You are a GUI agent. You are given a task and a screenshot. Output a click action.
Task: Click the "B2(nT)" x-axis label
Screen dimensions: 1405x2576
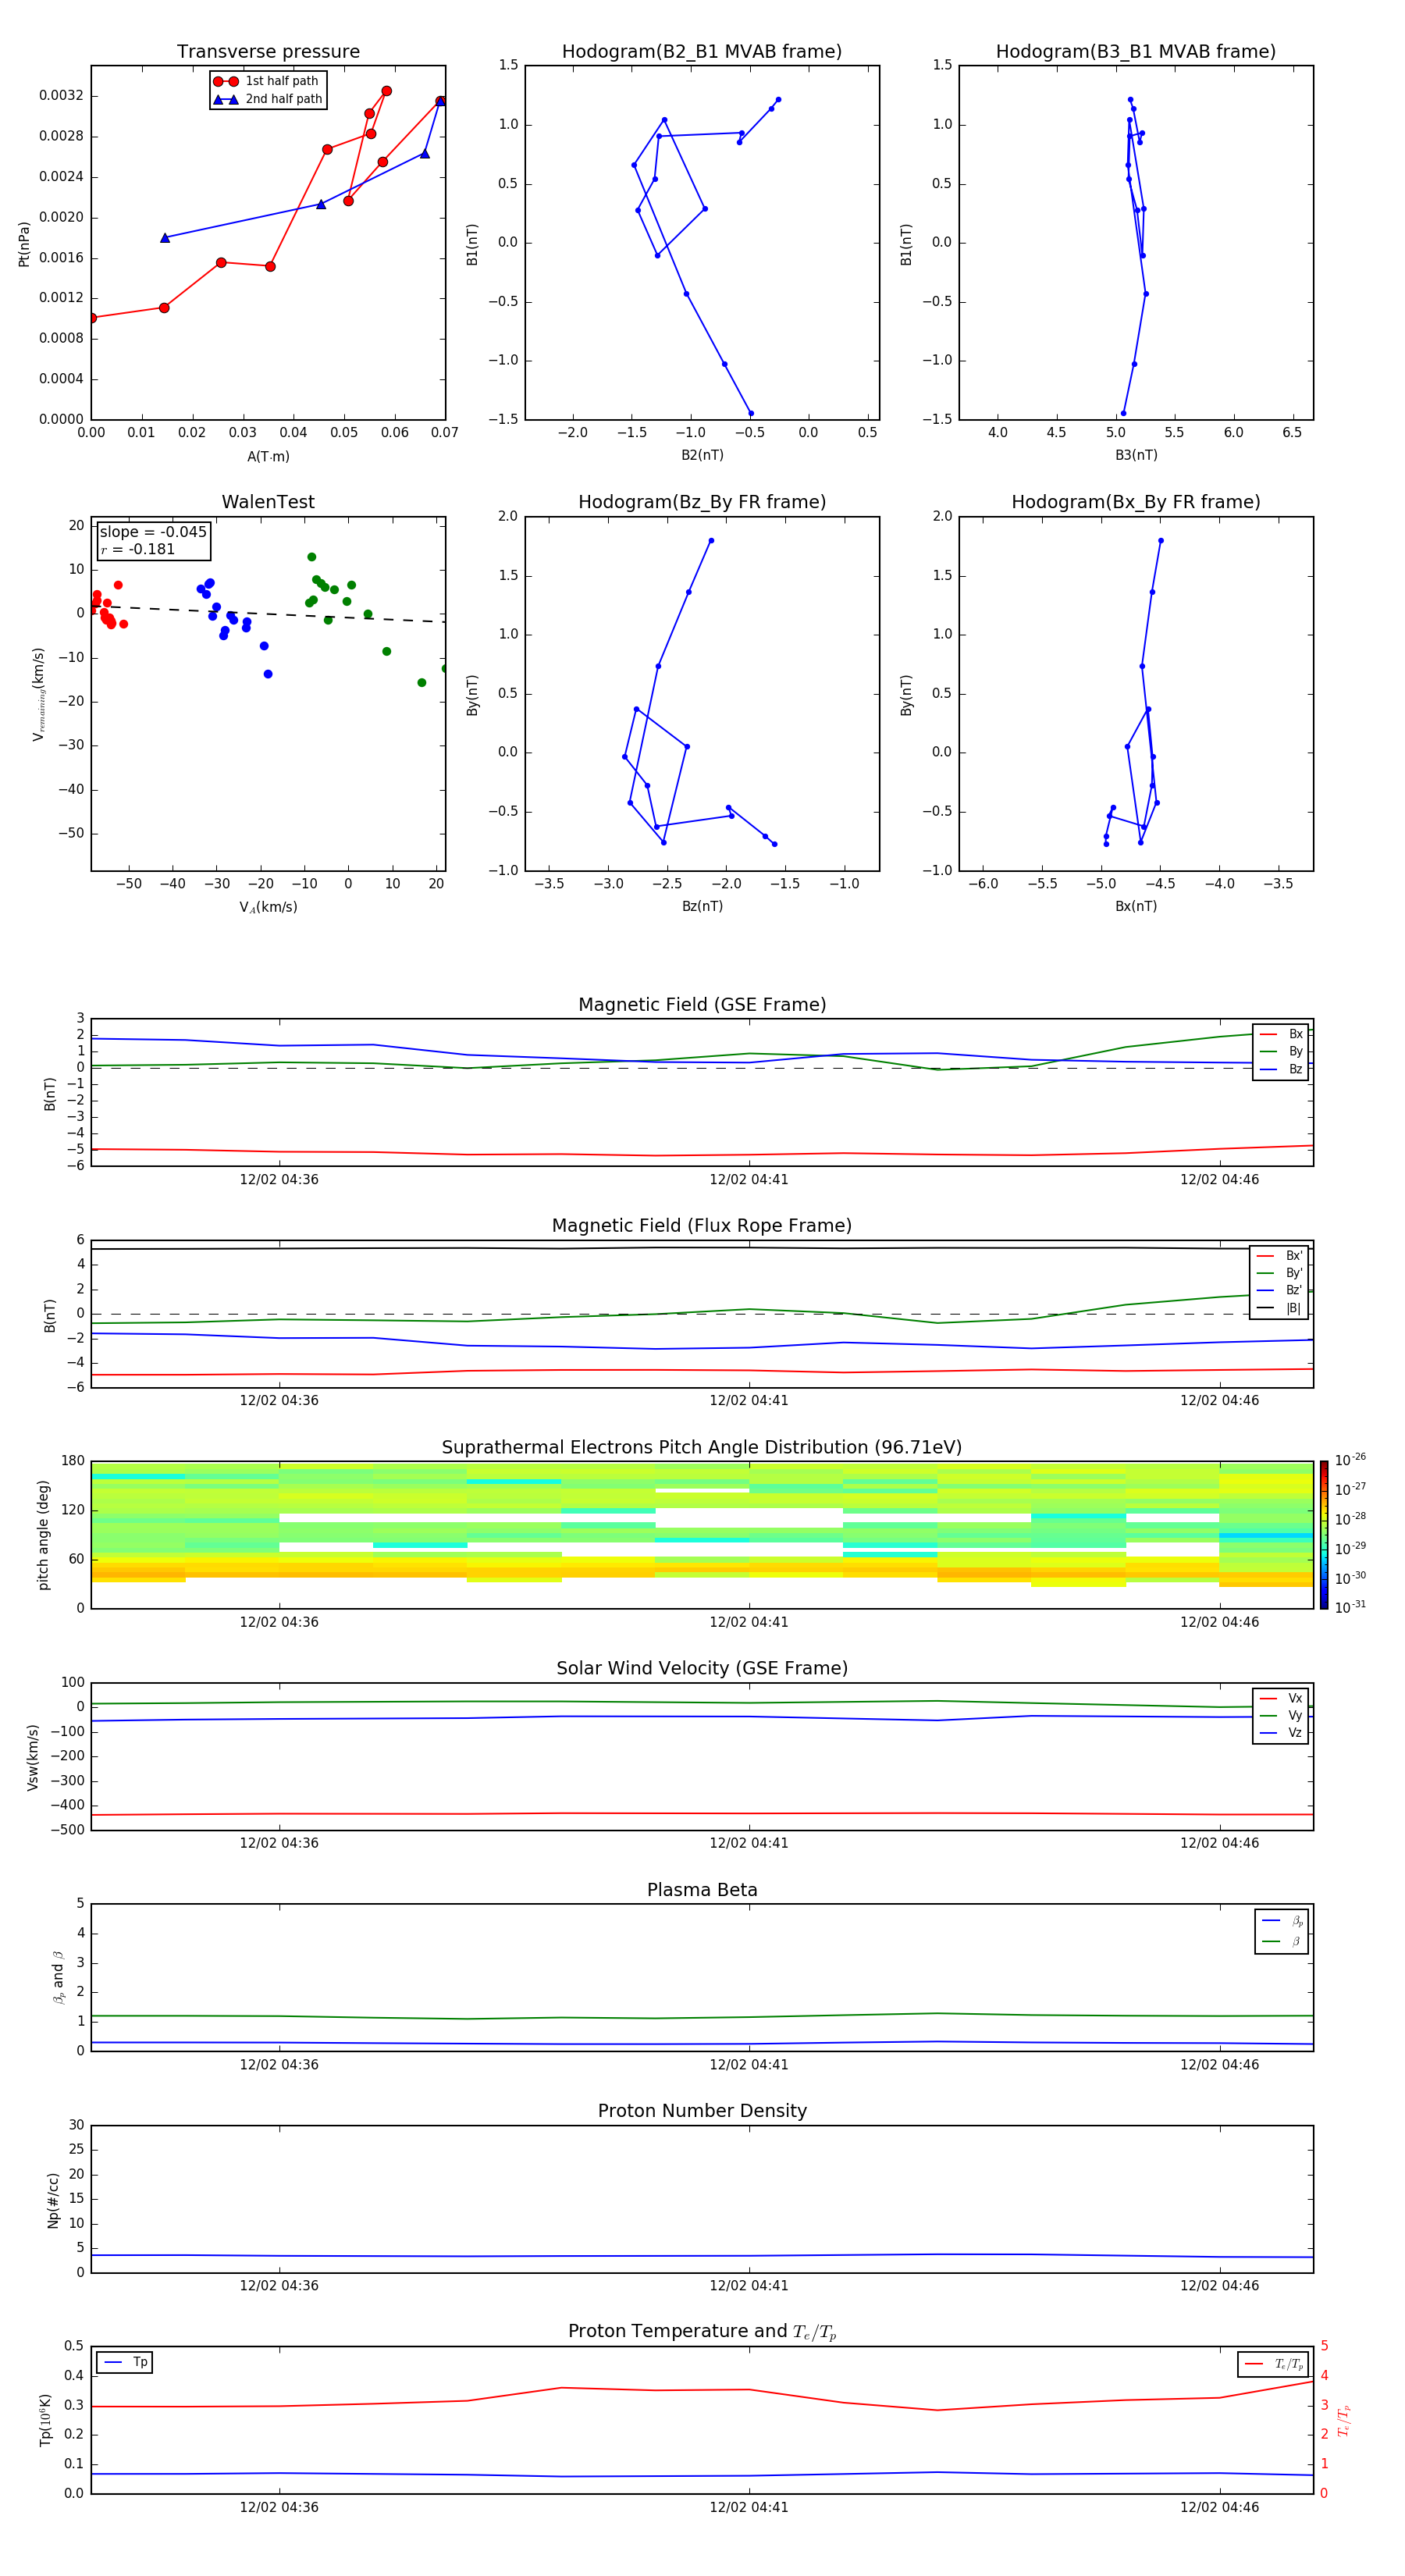pos(702,455)
